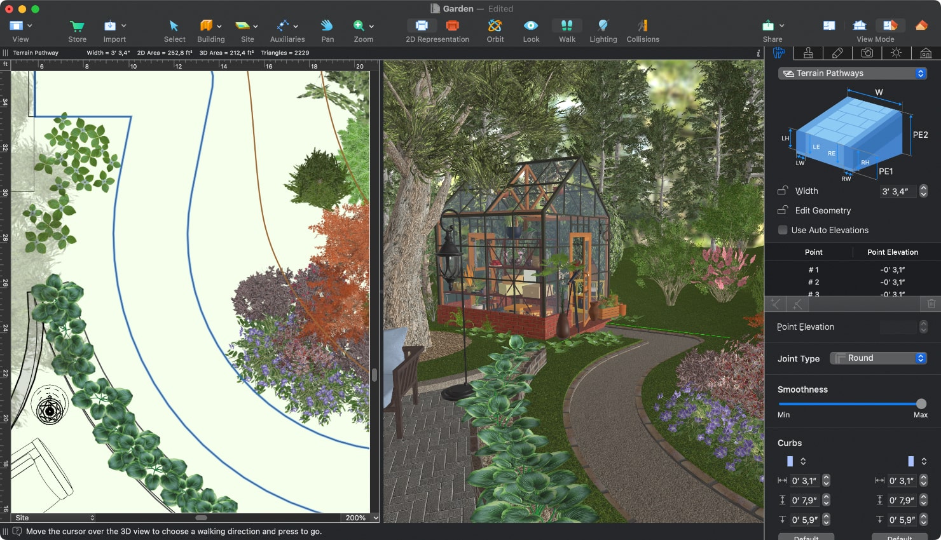Open left curb profile swatch popup

coord(796,461)
